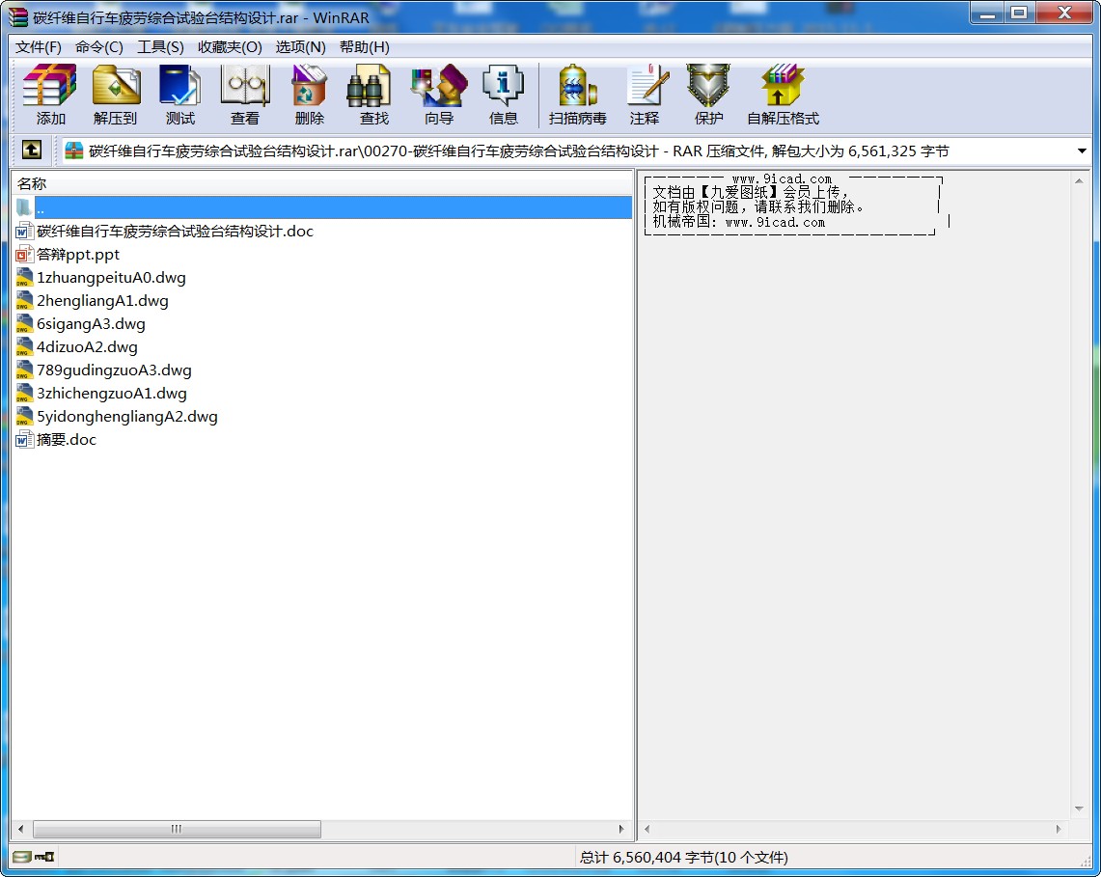The image size is (1101, 877).
Task: Open the 查看 (View) tool
Action: 245,95
